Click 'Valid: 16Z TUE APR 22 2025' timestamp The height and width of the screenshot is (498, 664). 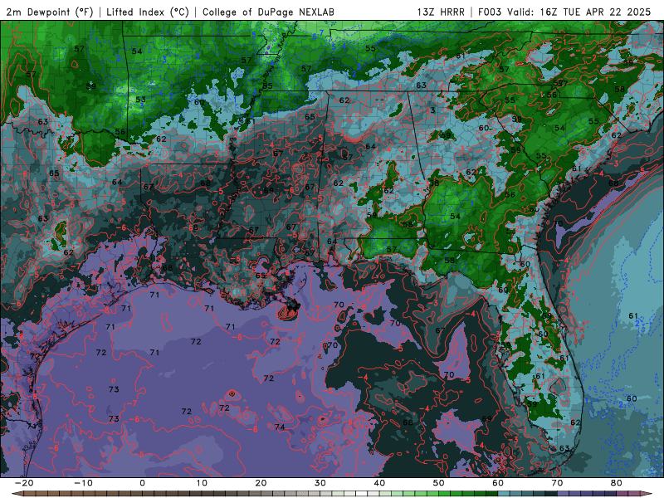click(x=579, y=12)
